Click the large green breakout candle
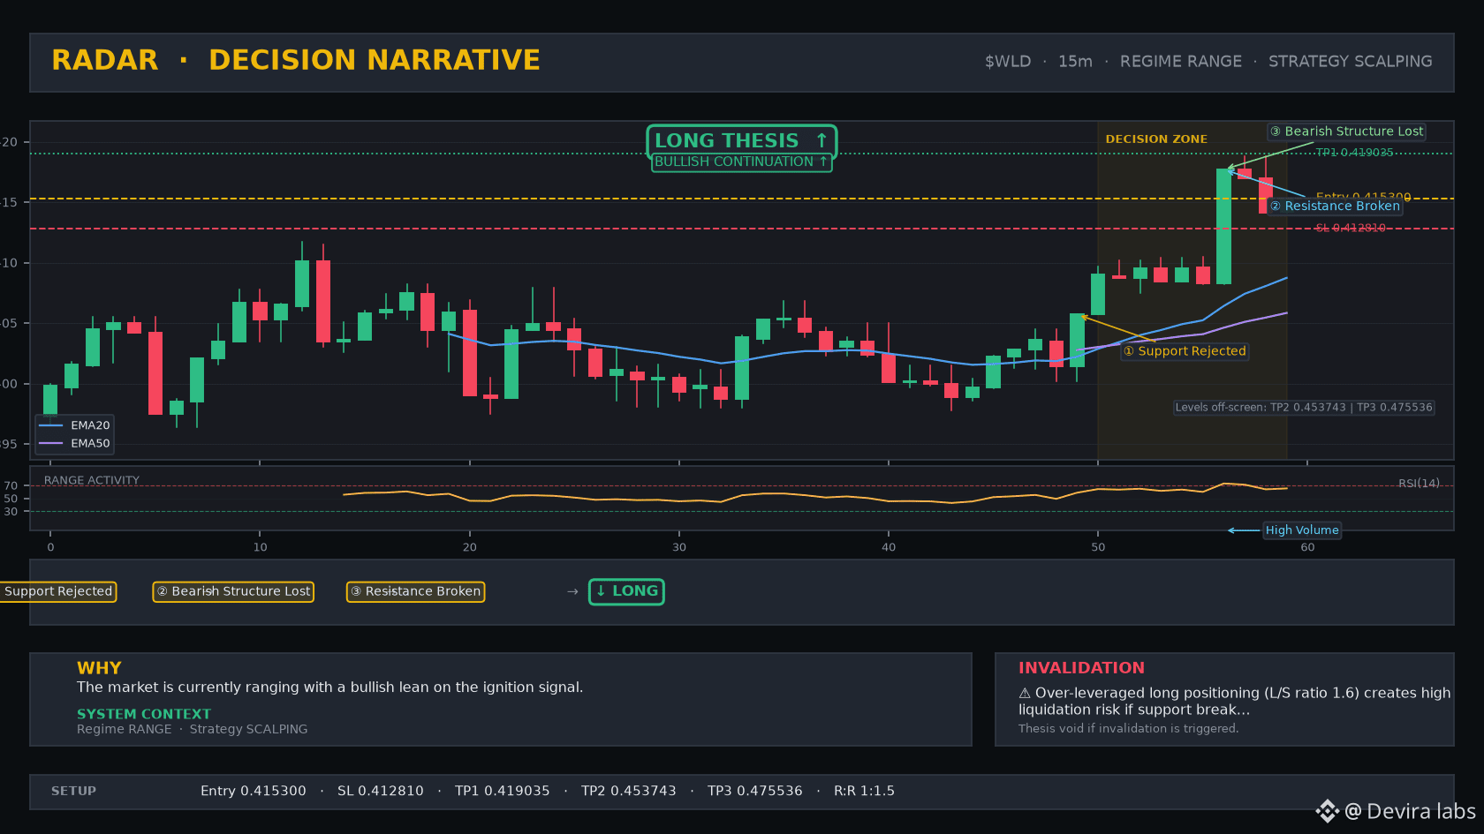The image size is (1484, 834). click(1223, 227)
